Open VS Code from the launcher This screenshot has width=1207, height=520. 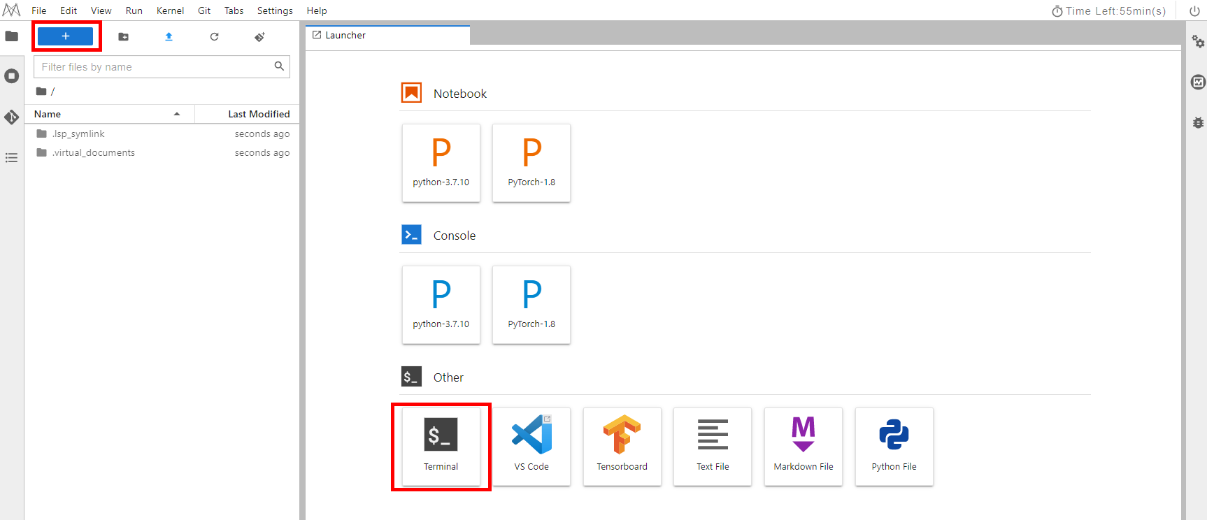click(x=531, y=446)
